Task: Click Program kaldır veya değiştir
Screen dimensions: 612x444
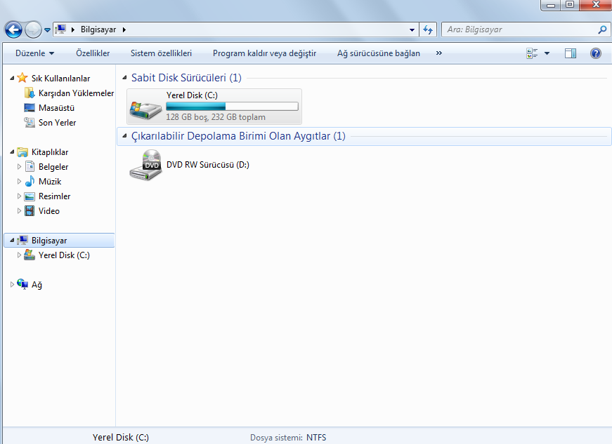Action: [265, 53]
